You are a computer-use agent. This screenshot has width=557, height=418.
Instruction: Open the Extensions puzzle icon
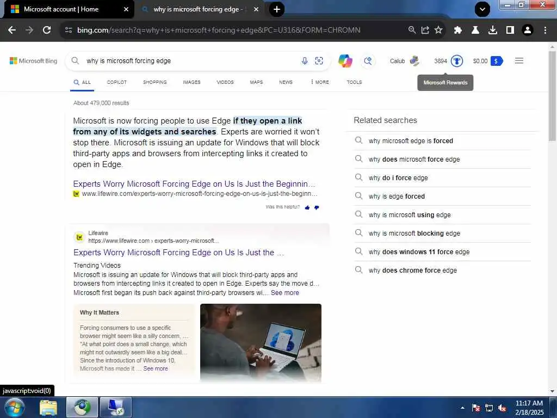tap(458, 30)
